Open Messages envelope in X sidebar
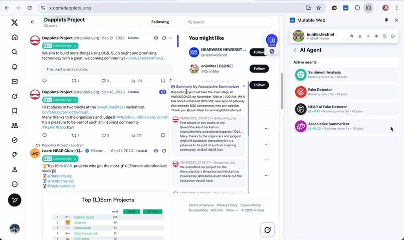 coord(15,81)
